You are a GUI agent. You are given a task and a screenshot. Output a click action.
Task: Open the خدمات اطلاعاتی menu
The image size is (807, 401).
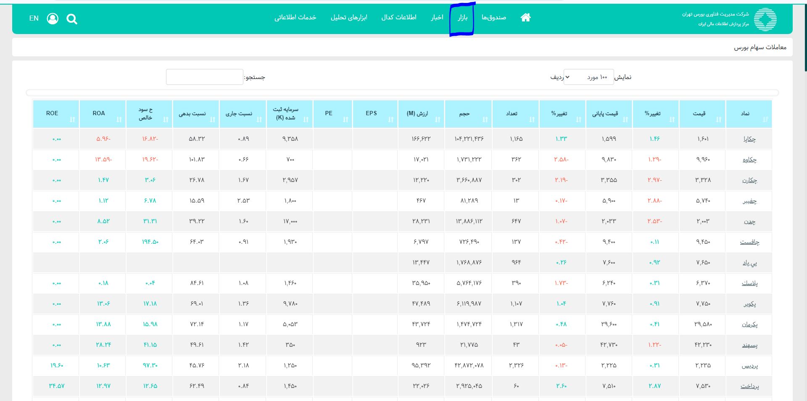[x=295, y=18]
